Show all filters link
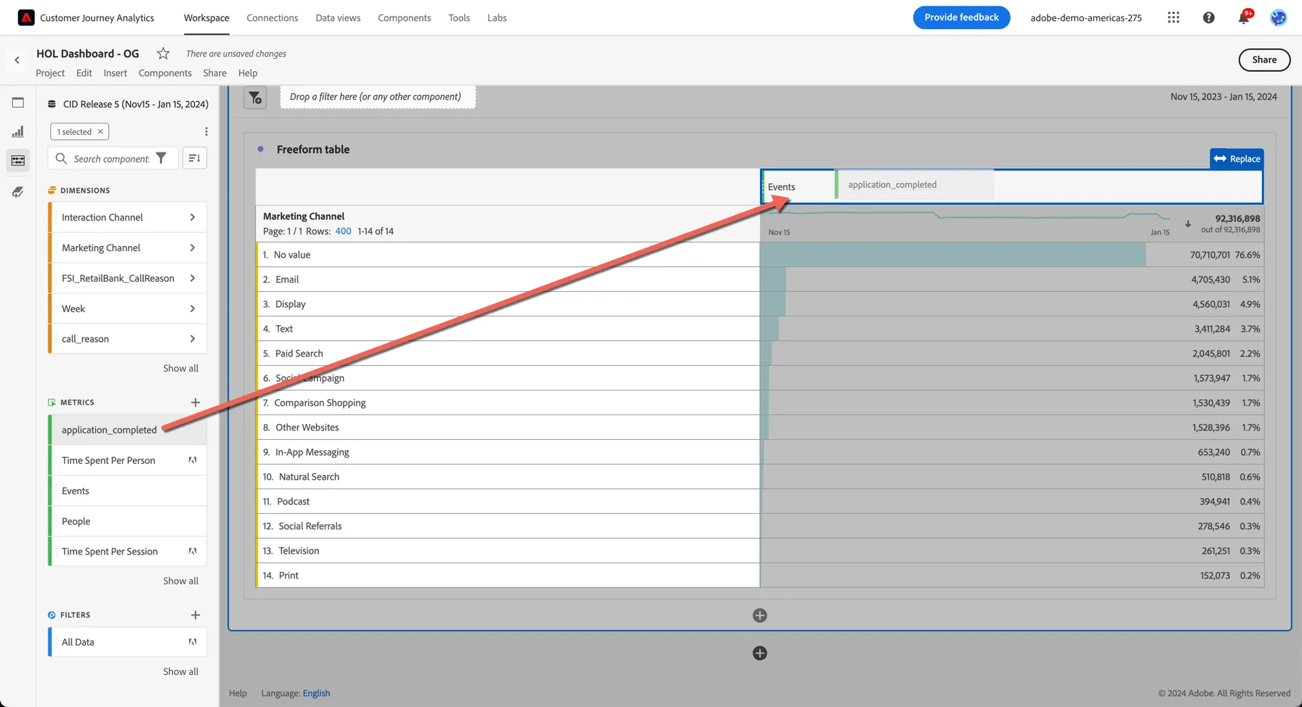Viewport: 1302px width, 707px height. click(180, 671)
